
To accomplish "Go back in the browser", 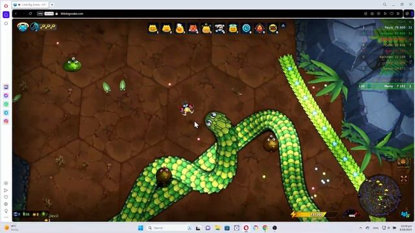I will [x=16, y=14].
